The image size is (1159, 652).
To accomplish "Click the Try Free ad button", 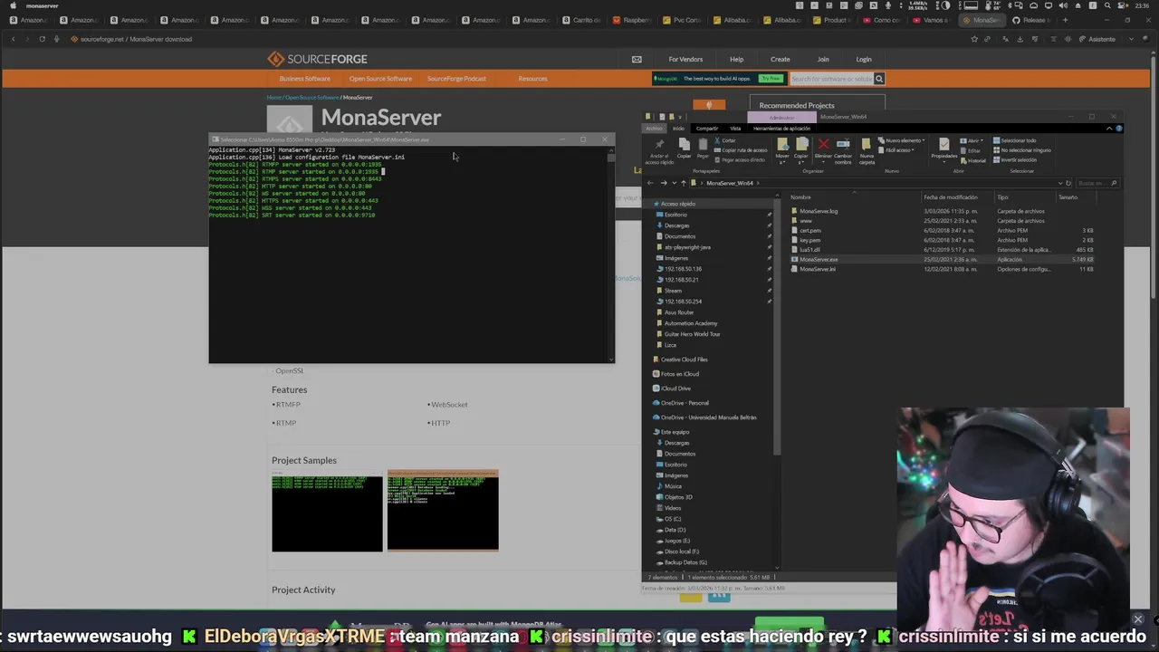I will tap(771, 79).
